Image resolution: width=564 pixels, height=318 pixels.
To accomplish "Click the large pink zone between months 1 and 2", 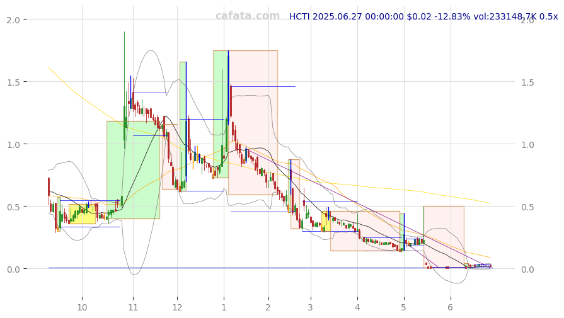I will tap(253, 123).
